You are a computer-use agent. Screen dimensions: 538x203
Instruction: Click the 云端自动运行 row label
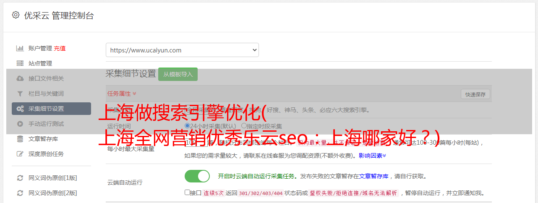(125, 182)
